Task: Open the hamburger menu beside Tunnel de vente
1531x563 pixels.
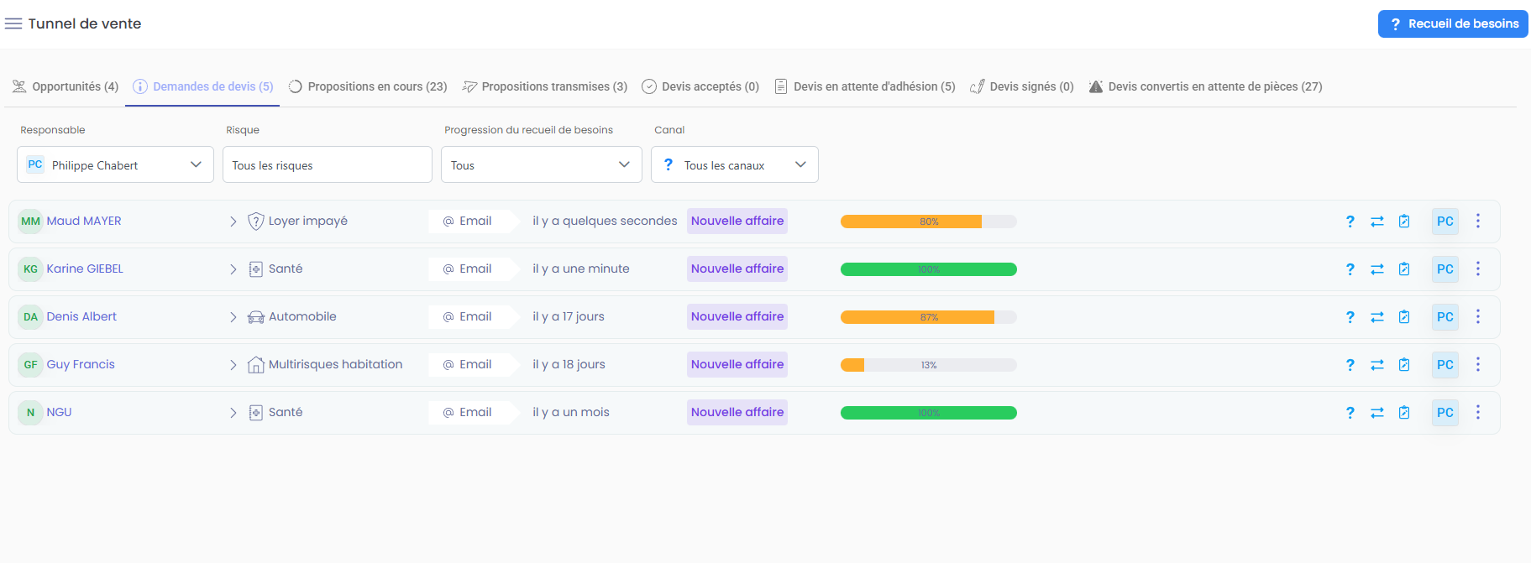Action: (x=13, y=23)
